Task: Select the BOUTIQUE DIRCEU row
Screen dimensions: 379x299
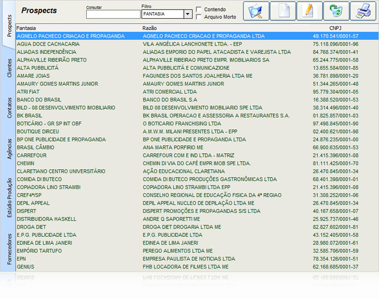Action: (x=197, y=132)
